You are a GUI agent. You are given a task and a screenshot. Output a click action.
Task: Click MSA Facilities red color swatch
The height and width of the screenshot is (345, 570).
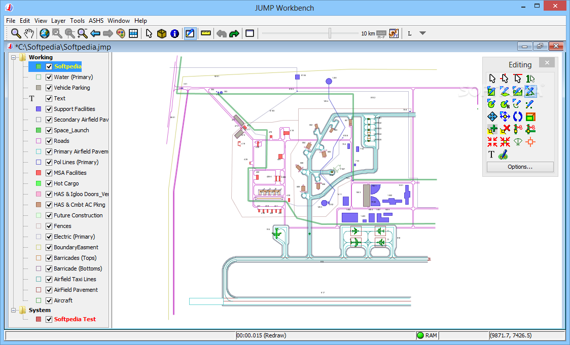39,173
